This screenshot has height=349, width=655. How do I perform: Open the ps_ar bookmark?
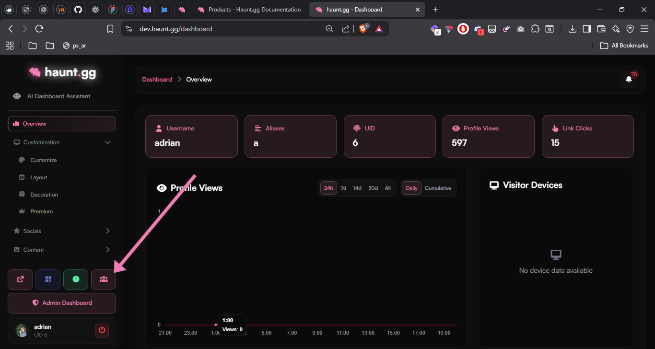point(74,46)
